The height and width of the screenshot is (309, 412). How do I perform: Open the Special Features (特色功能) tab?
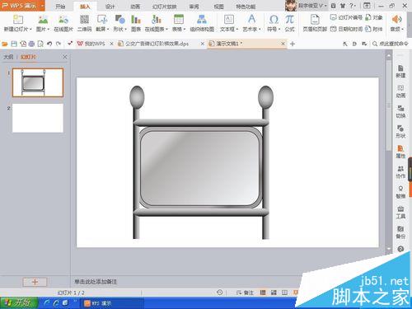246,7
